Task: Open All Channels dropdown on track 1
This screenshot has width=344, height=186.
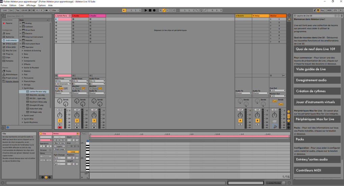Action: tap(63, 84)
